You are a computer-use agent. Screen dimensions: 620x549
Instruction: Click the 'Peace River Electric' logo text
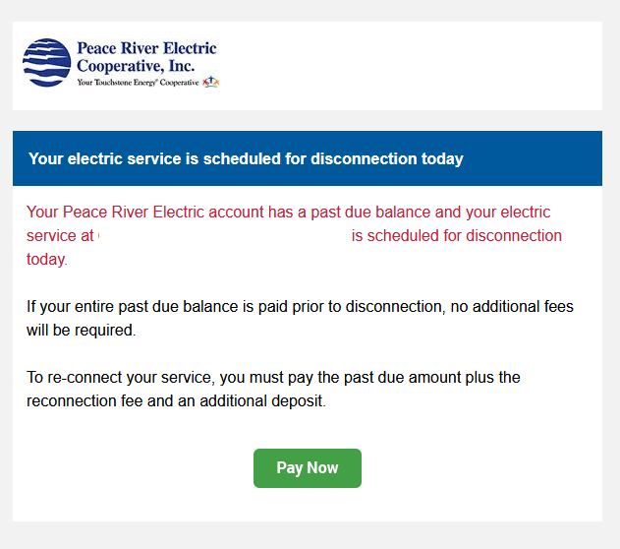point(146,48)
